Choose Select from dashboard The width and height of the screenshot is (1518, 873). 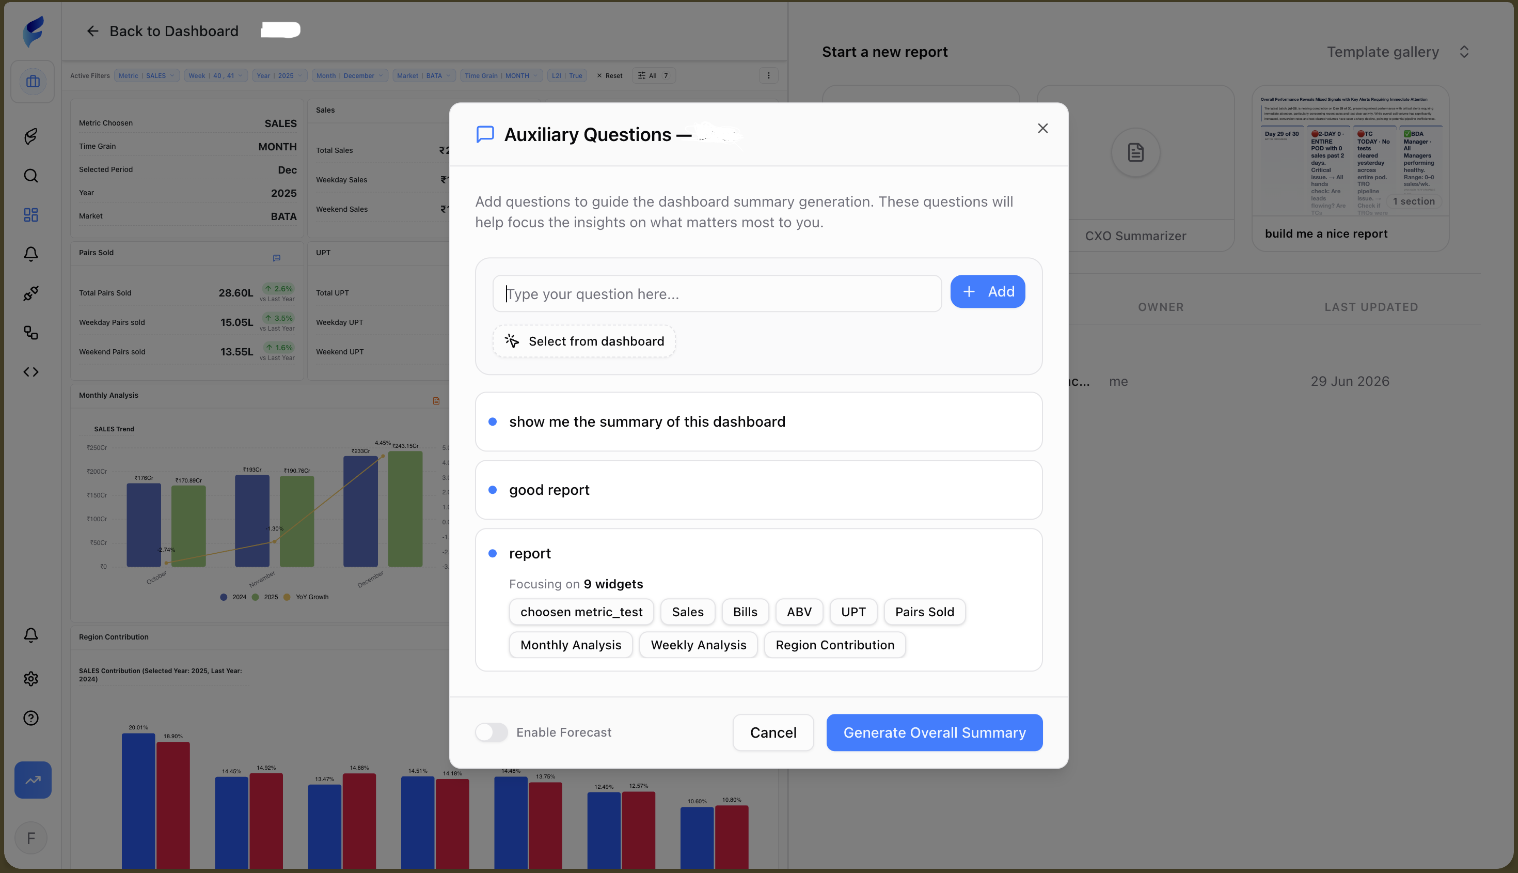point(584,341)
